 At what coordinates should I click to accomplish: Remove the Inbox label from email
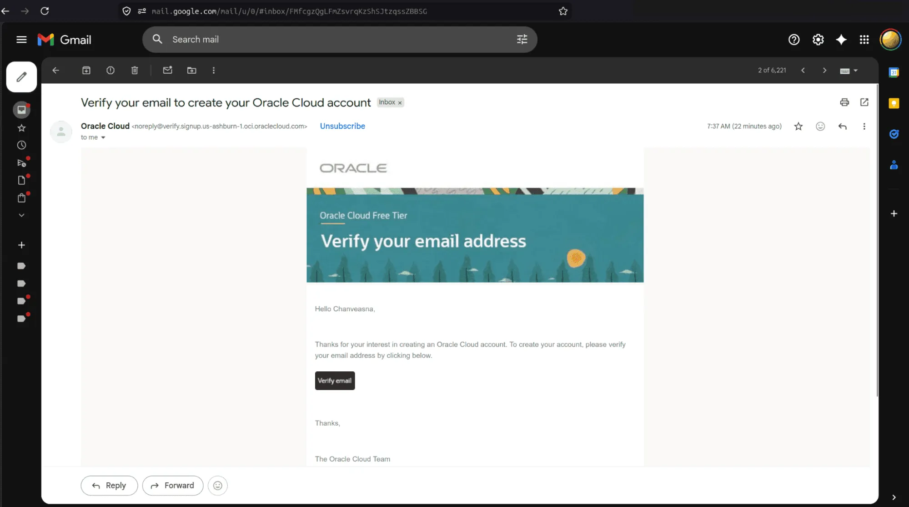click(400, 103)
